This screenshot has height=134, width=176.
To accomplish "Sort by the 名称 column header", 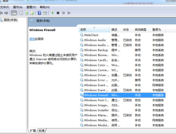I will [x=94, y=29].
